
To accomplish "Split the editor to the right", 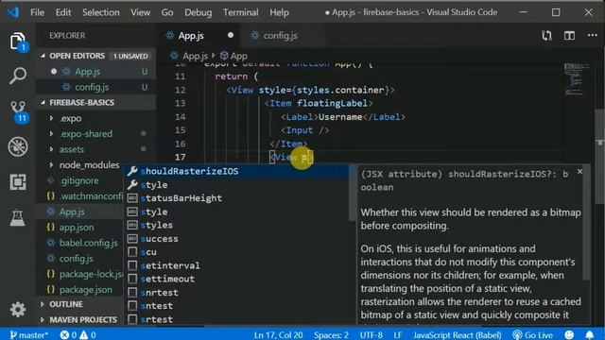I will pos(569,36).
